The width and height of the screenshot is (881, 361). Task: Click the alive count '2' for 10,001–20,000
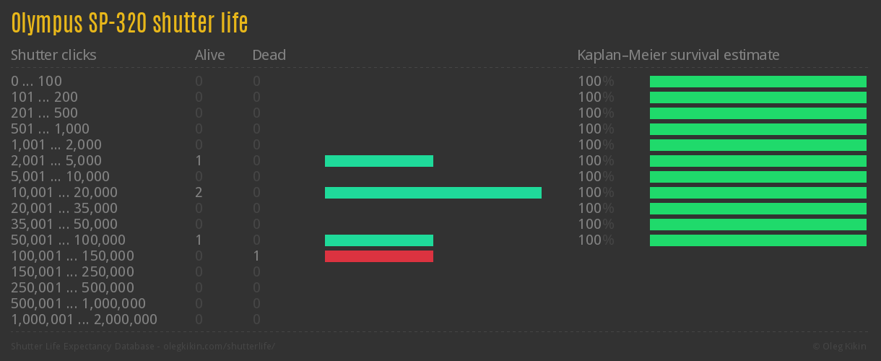pyautogui.click(x=199, y=193)
